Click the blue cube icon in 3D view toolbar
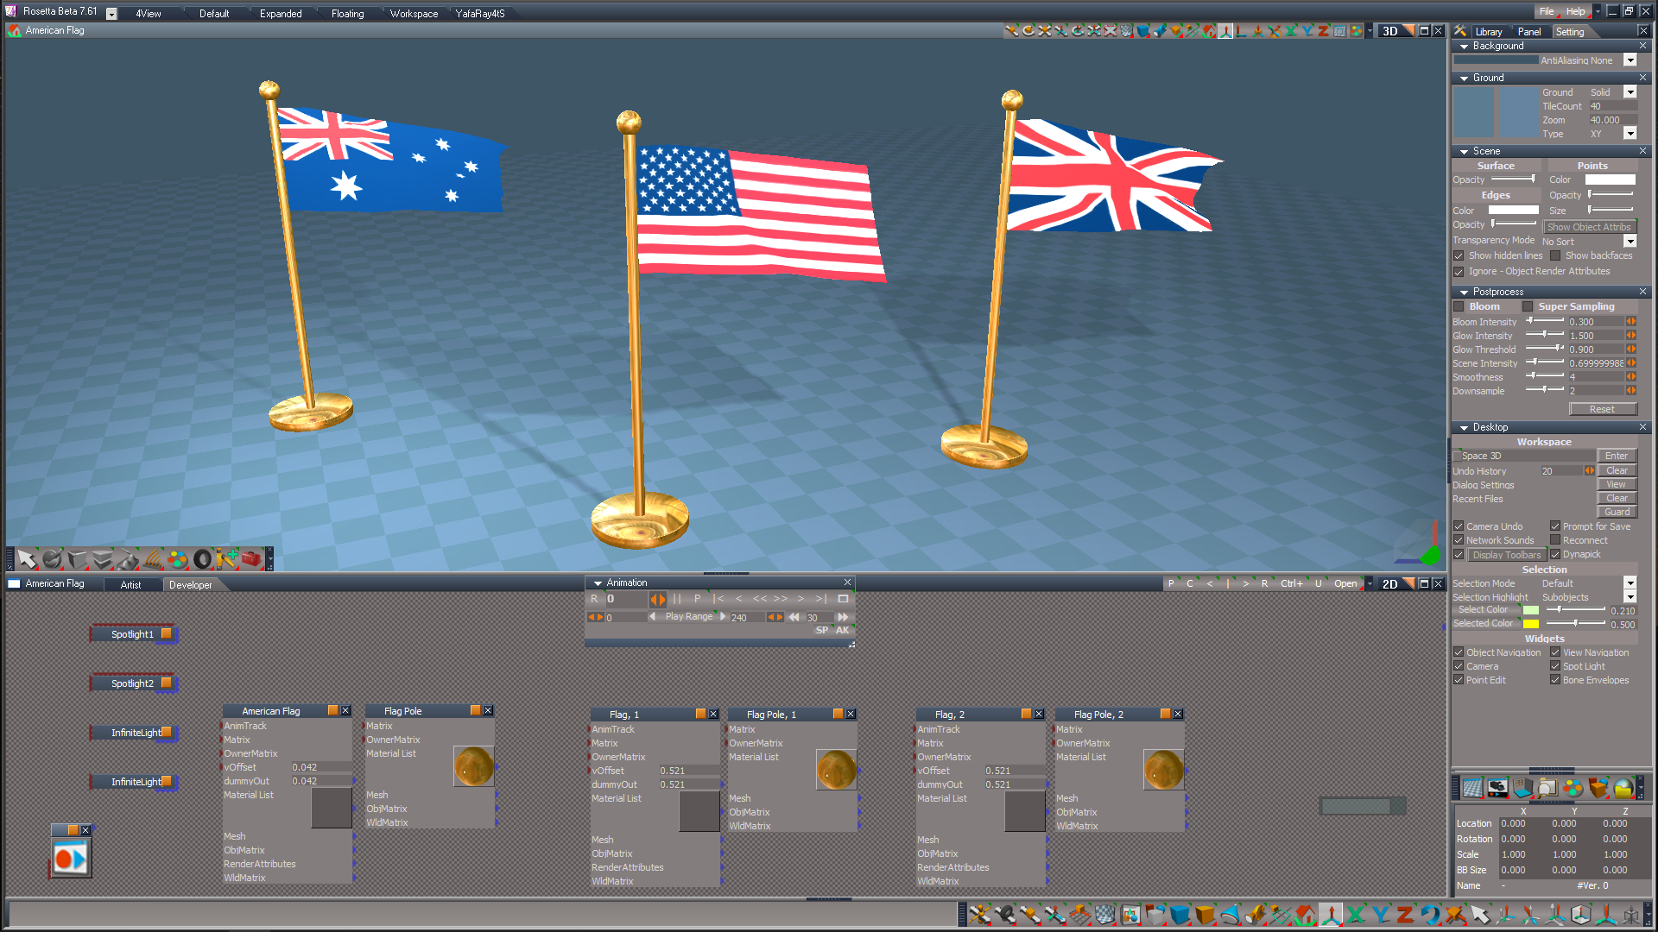The image size is (1658, 932). pos(1143,31)
